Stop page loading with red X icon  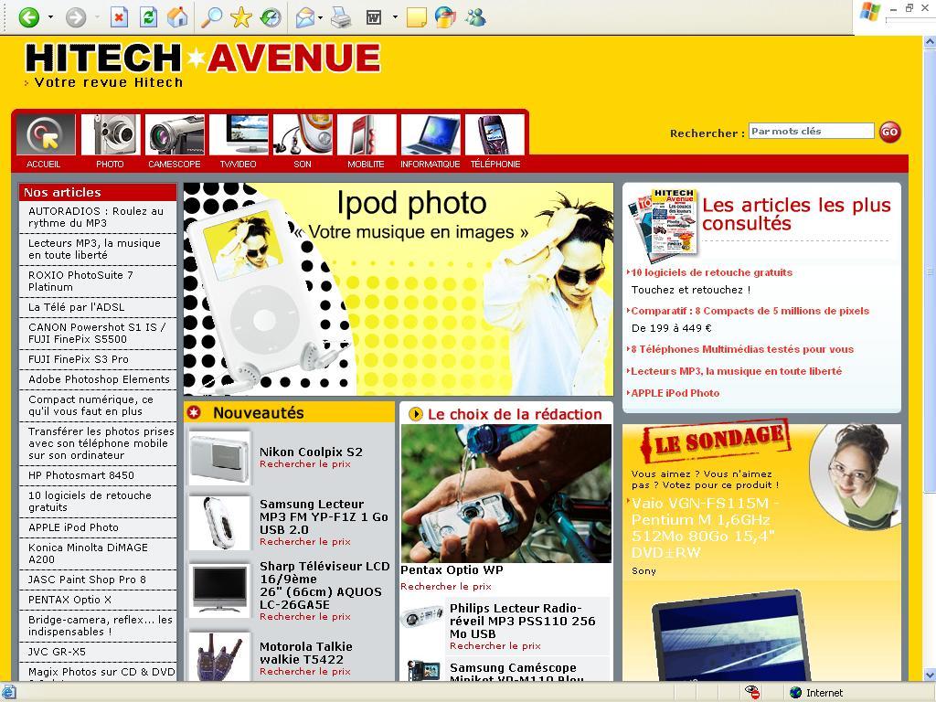(120, 17)
